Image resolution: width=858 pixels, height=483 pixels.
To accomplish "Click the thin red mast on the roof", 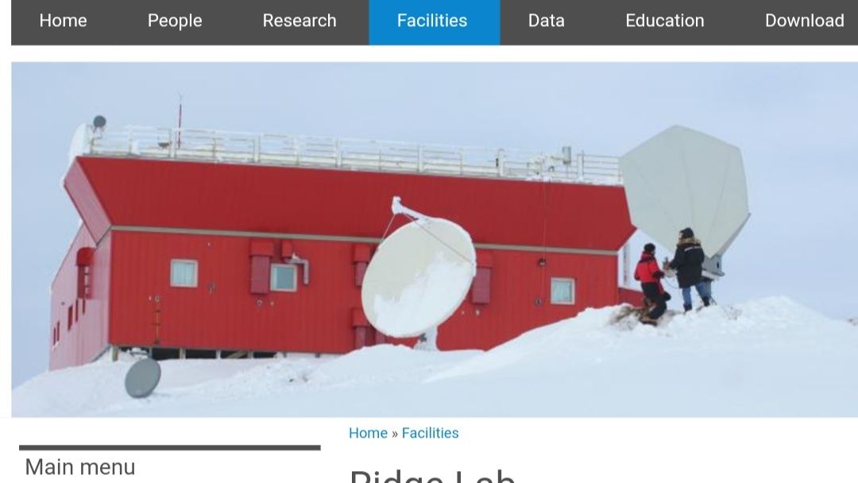I will (180, 122).
